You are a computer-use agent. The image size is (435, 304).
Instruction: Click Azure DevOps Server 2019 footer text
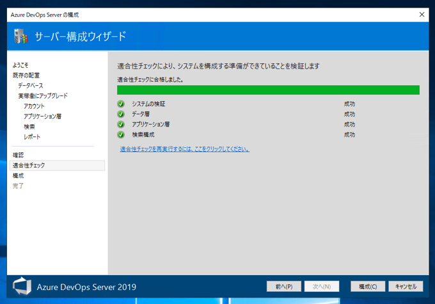86,287
